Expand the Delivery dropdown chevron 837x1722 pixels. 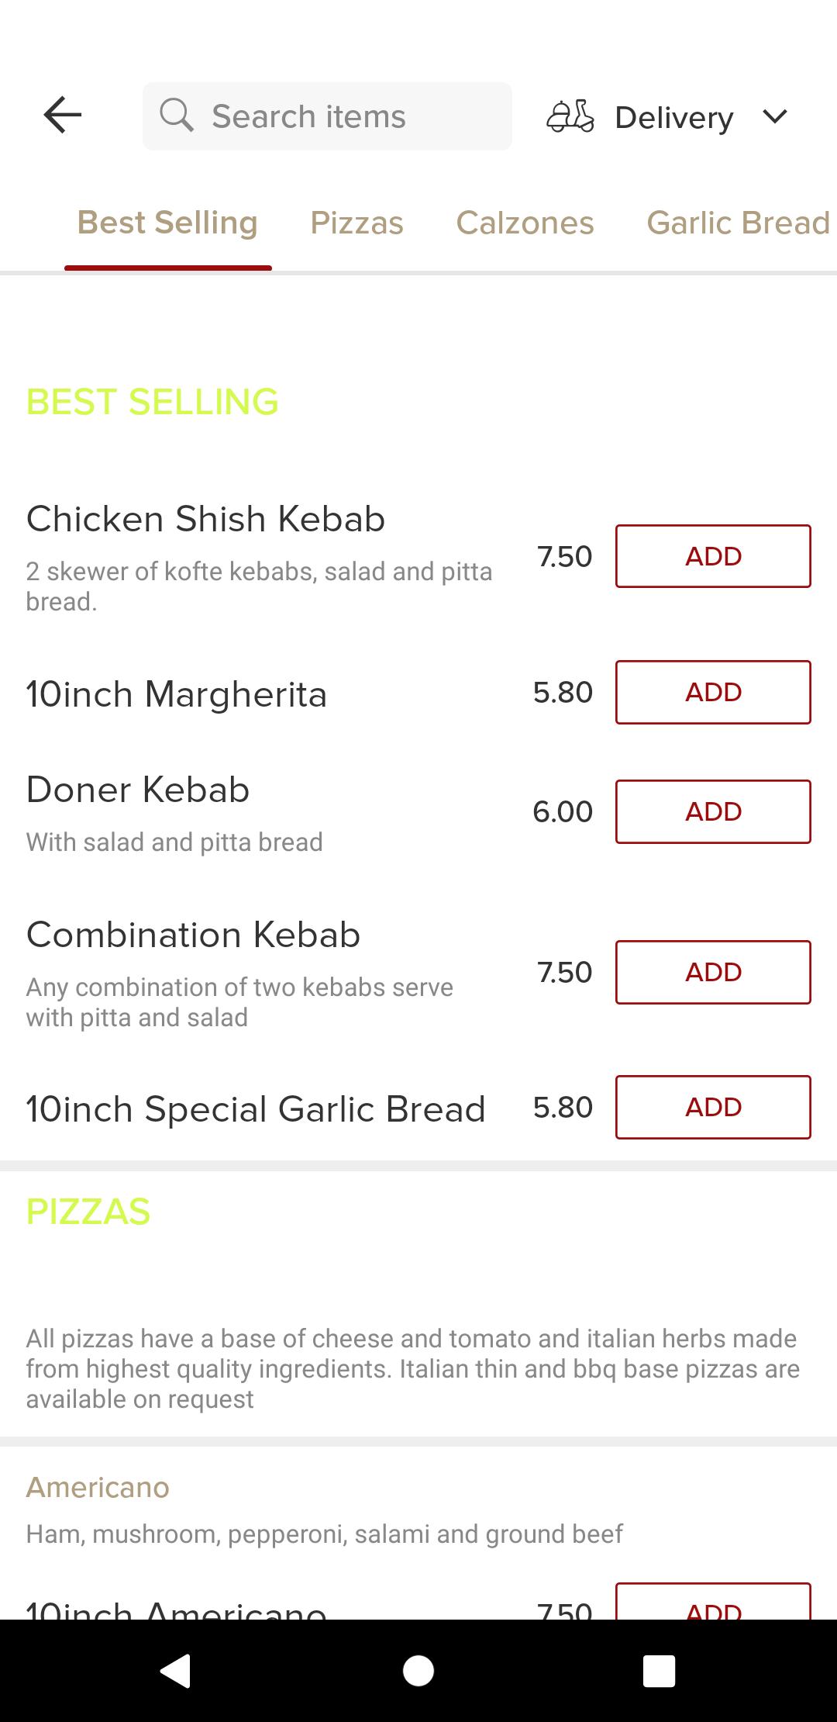point(774,116)
